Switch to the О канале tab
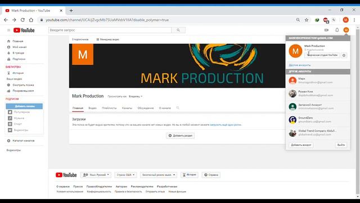The height and width of the screenshot is (203, 360). coord(165,108)
